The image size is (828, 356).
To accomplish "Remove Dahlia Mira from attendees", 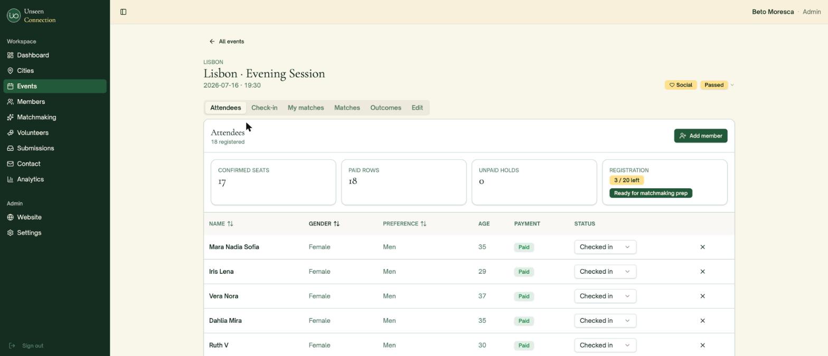I will (x=702, y=321).
